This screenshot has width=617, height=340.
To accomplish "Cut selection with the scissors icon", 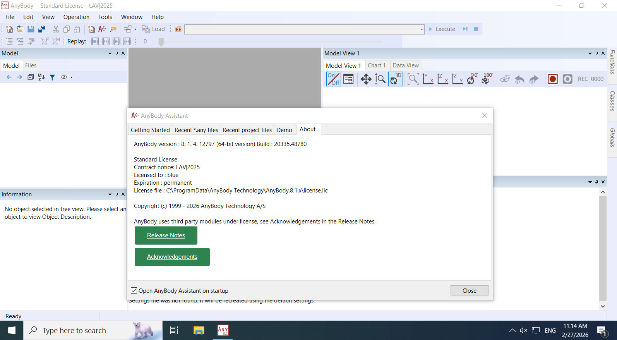I will (x=56, y=29).
